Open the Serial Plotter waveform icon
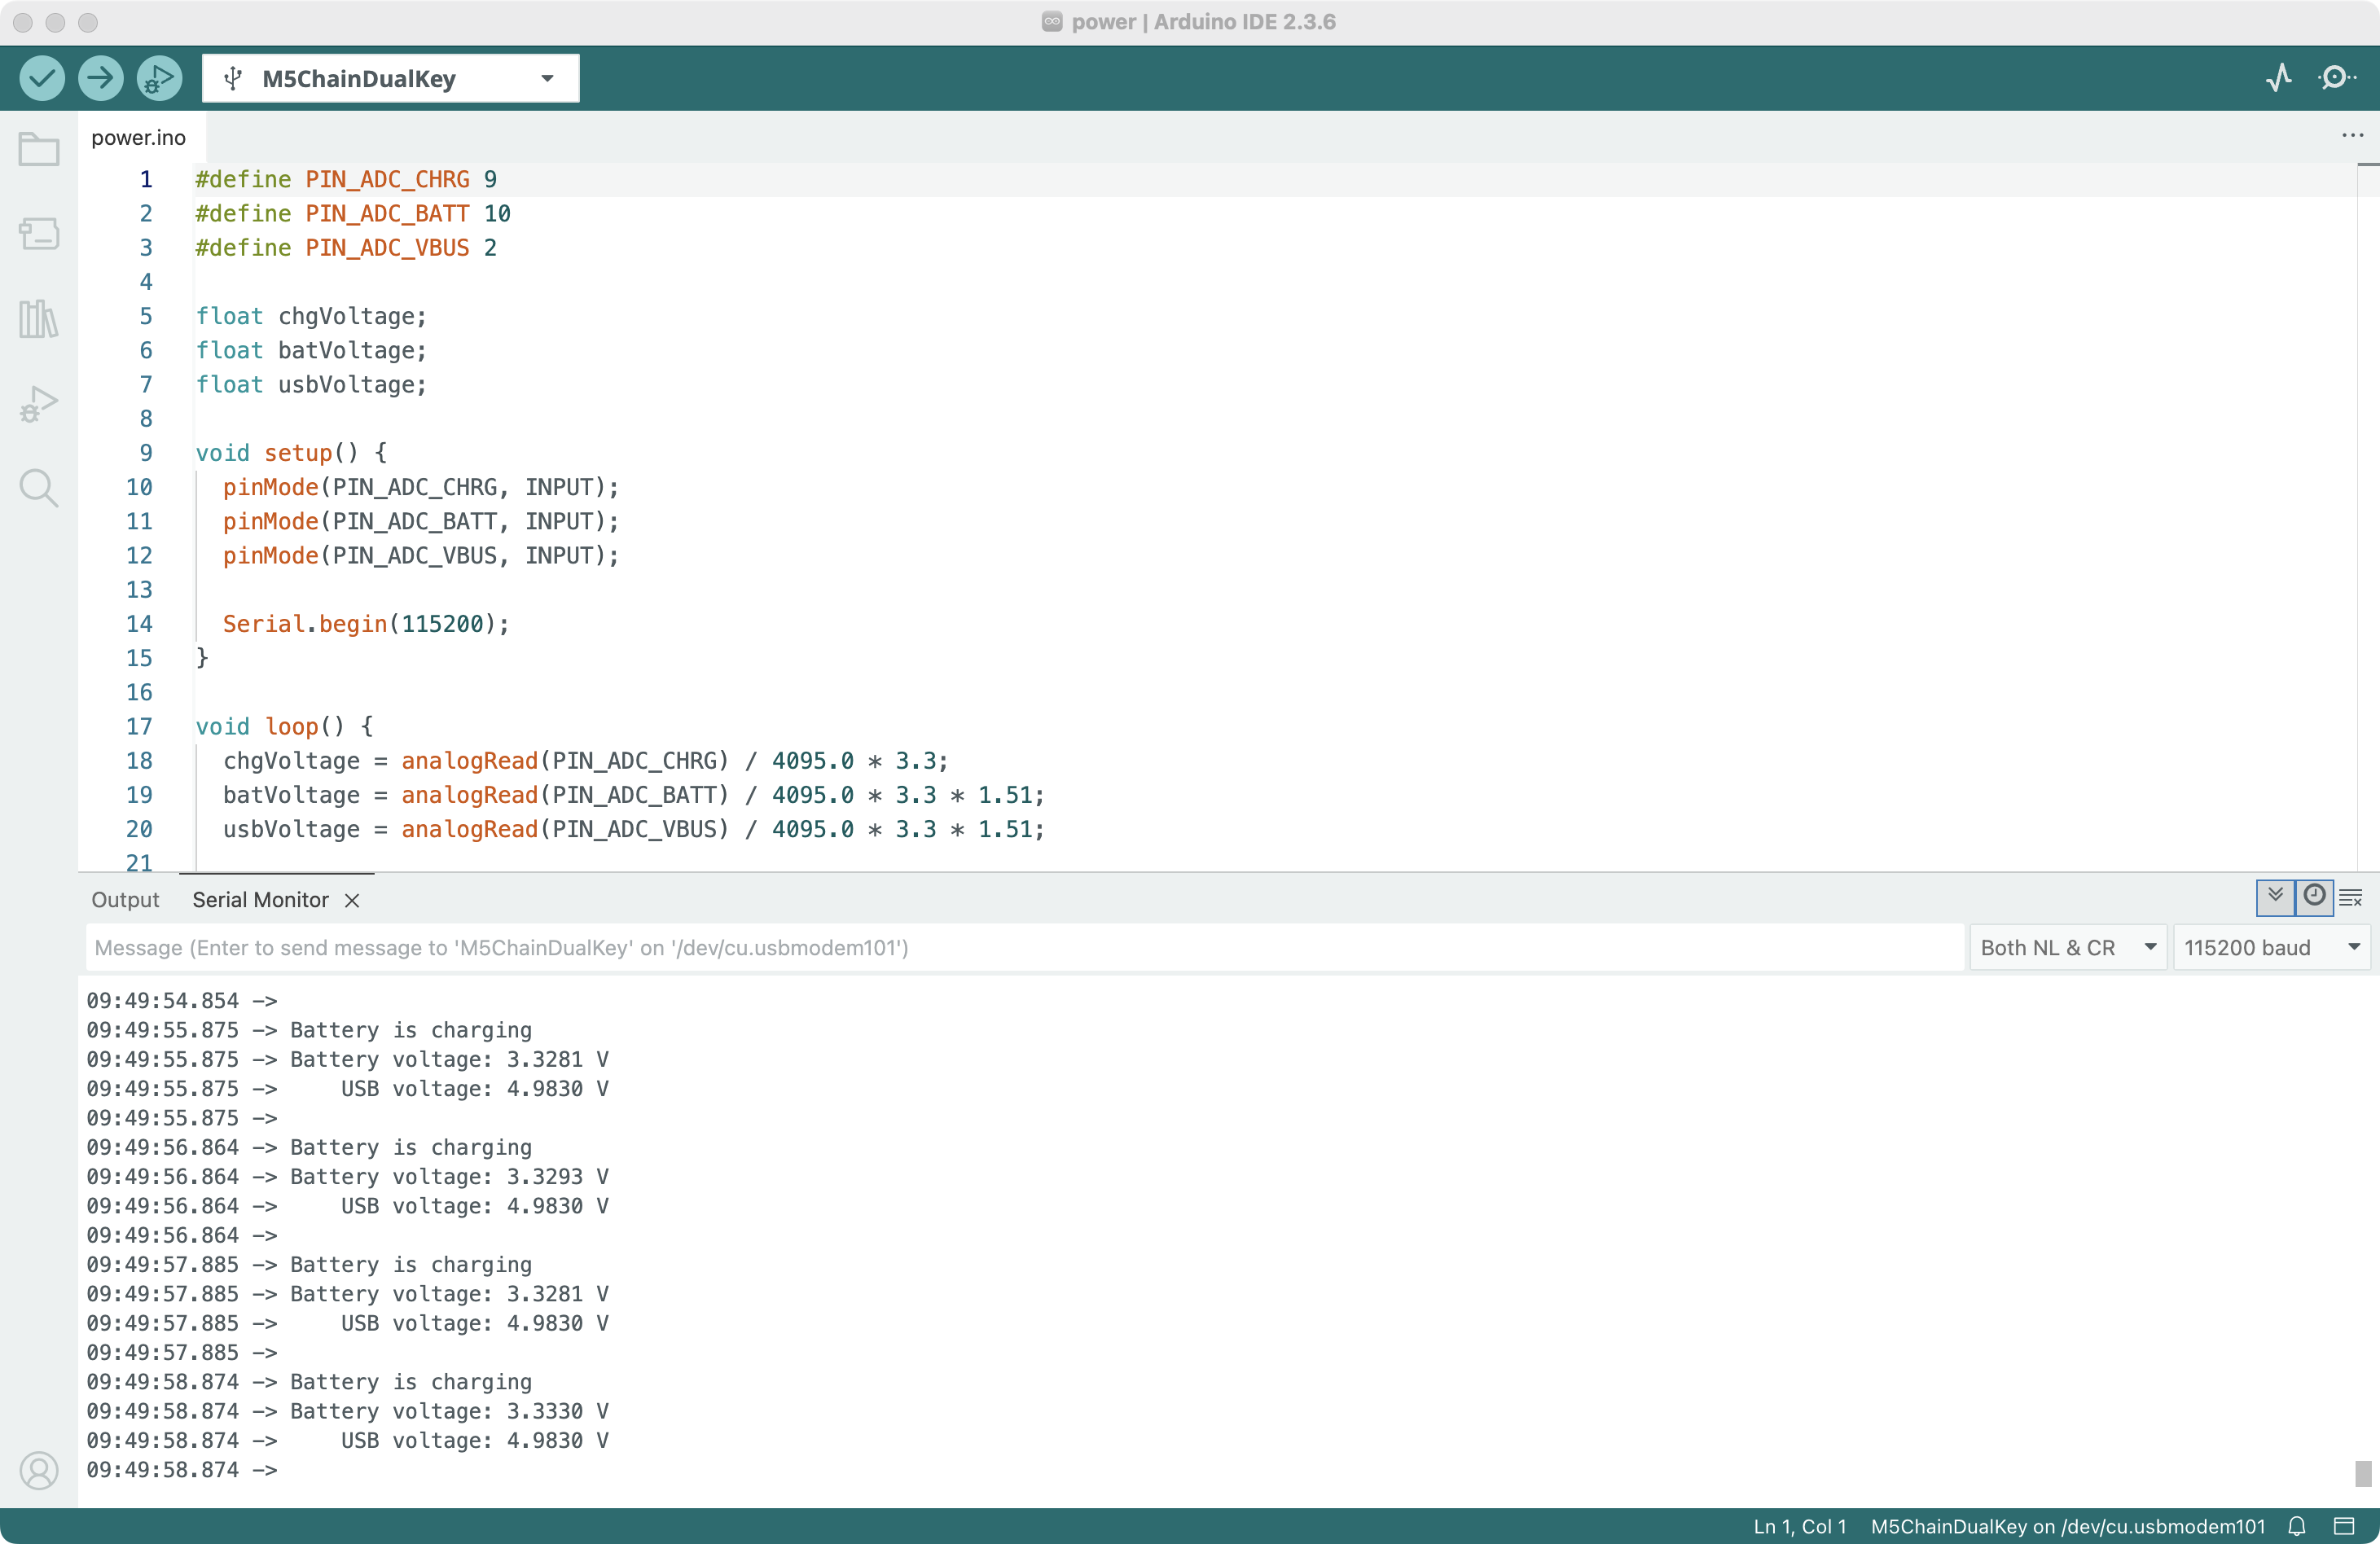 tap(2278, 78)
